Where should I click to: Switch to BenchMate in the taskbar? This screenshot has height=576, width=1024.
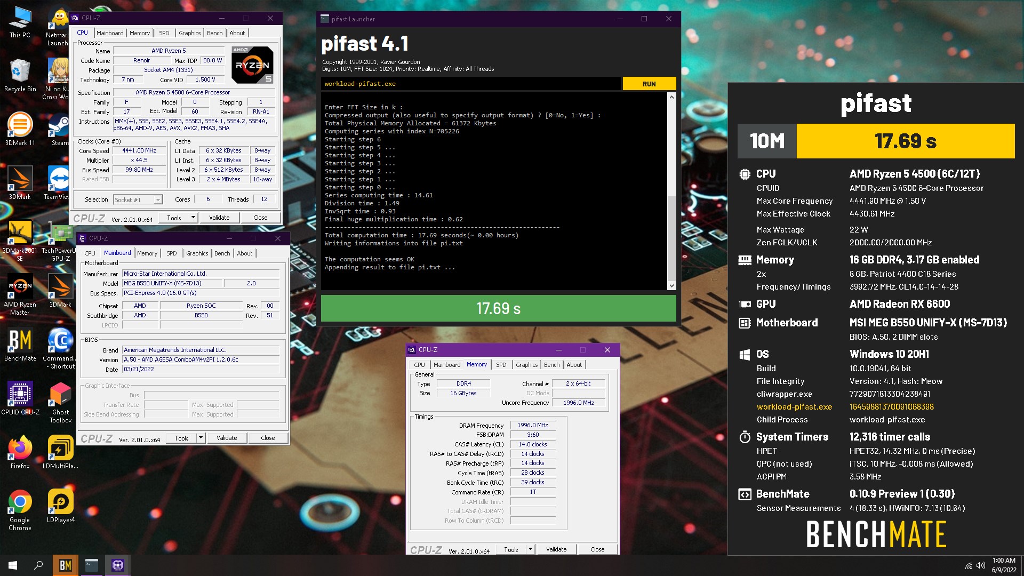click(66, 565)
